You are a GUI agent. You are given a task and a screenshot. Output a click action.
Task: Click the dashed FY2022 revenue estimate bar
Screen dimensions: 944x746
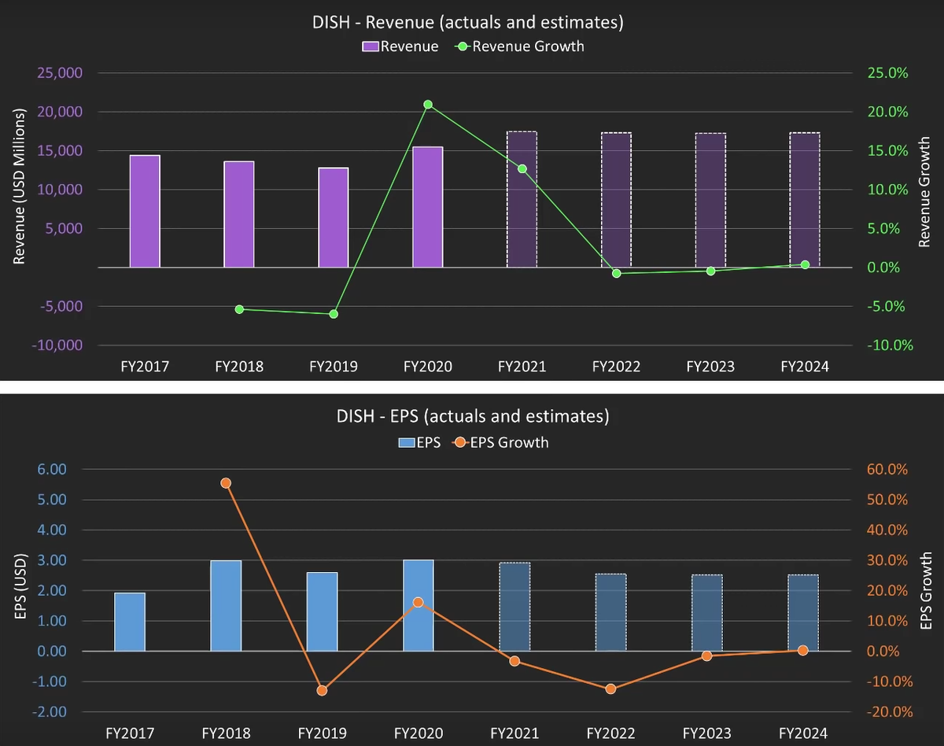(x=616, y=200)
